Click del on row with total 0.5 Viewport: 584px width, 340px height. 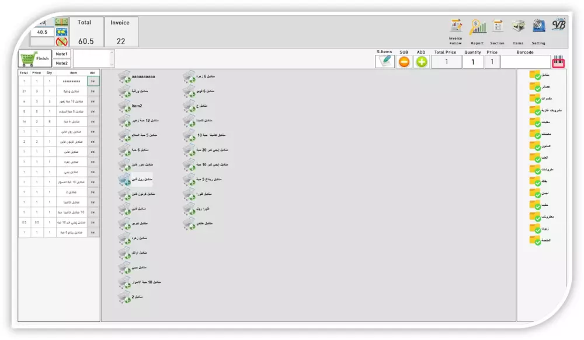[93, 222]
